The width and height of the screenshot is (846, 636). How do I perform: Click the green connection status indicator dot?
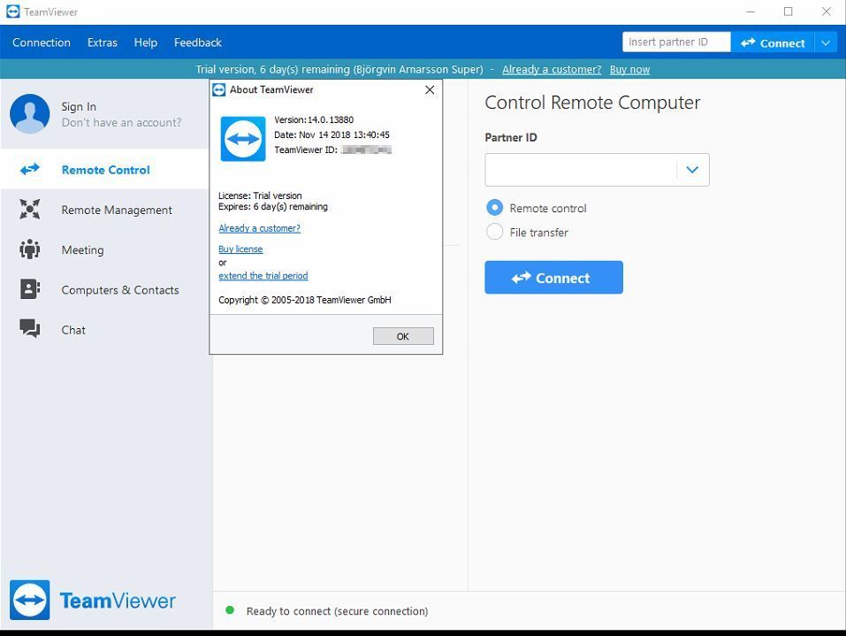(230, 610)
